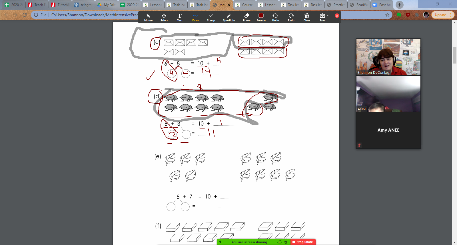Click the problem (e) label
457x245 pixels.
pos(158,156)
